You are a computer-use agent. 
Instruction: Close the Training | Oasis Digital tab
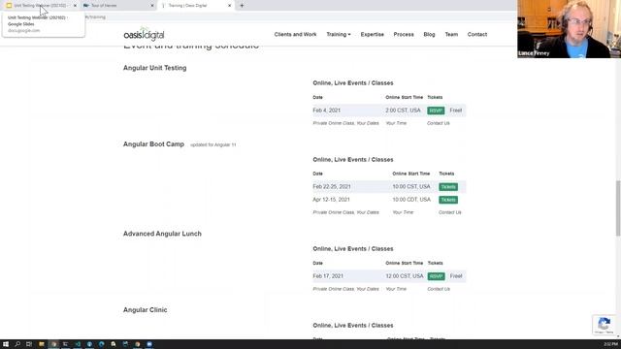229,6
